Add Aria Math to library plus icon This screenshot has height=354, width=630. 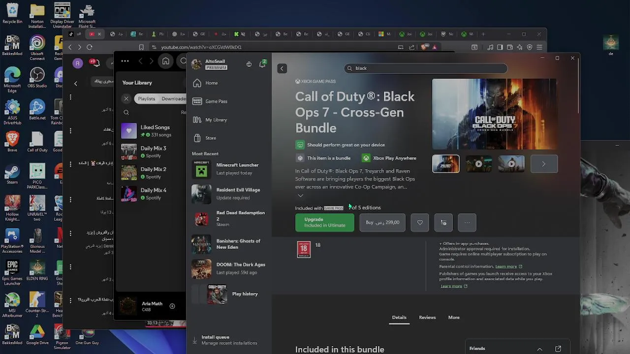172,306
